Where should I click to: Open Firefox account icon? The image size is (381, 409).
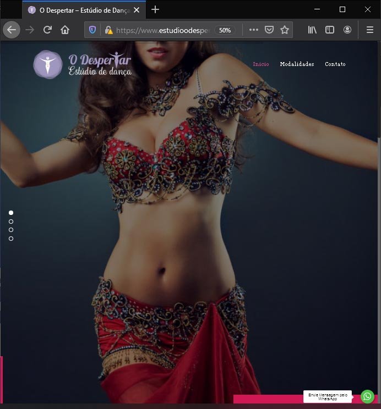tap(347, 30)
